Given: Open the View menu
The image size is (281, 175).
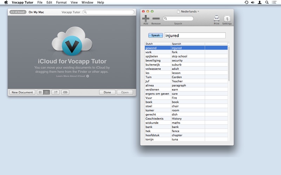Looking at the screenshot, I should point(74,2).
